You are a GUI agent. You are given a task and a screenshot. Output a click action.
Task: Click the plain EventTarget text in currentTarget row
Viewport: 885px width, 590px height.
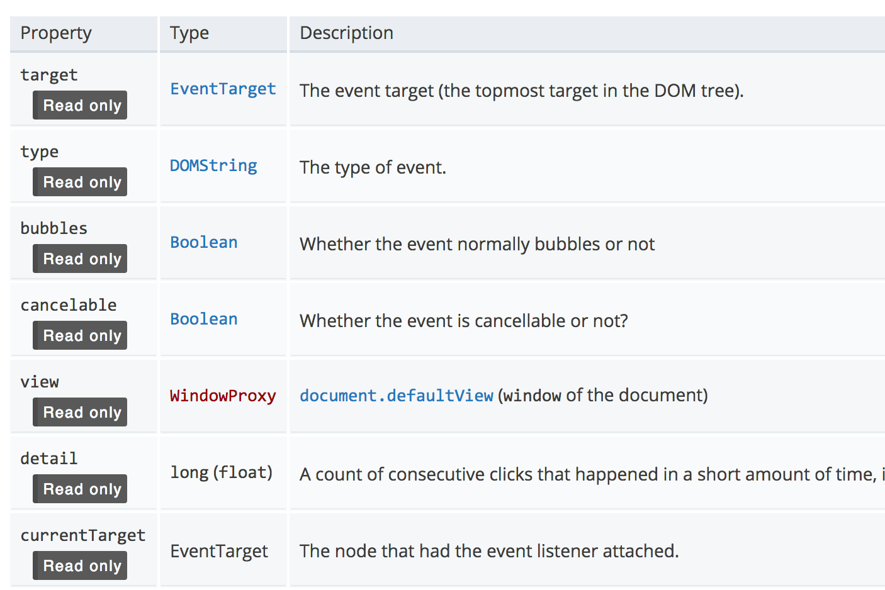pyautogui.click(x=219, y=552)
